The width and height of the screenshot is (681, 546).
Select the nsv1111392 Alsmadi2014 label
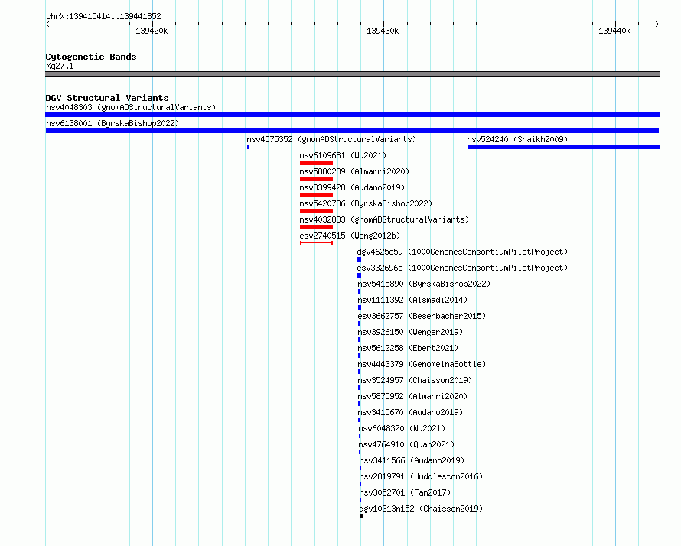412,300
